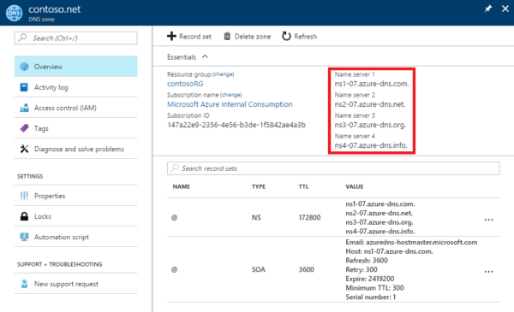Collapse the Essentials section chevron

click(205, 56)
